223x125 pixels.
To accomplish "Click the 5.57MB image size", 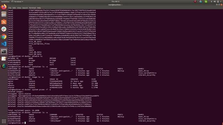I will 94,87.
